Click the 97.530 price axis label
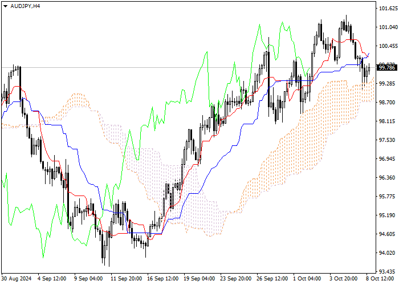This screenshot has height=285, width=399. click(388, 140)
